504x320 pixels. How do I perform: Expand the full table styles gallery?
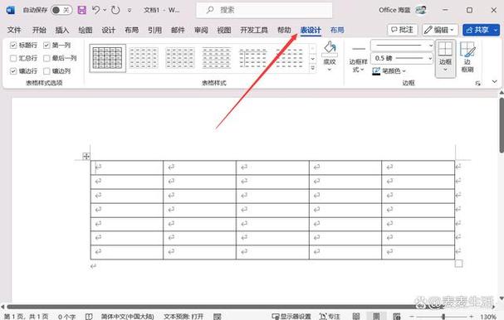pyautogui.click(x=313, y=68)
